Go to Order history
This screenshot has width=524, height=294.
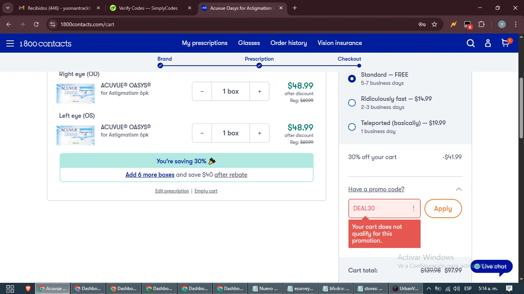tap(289, 43)
